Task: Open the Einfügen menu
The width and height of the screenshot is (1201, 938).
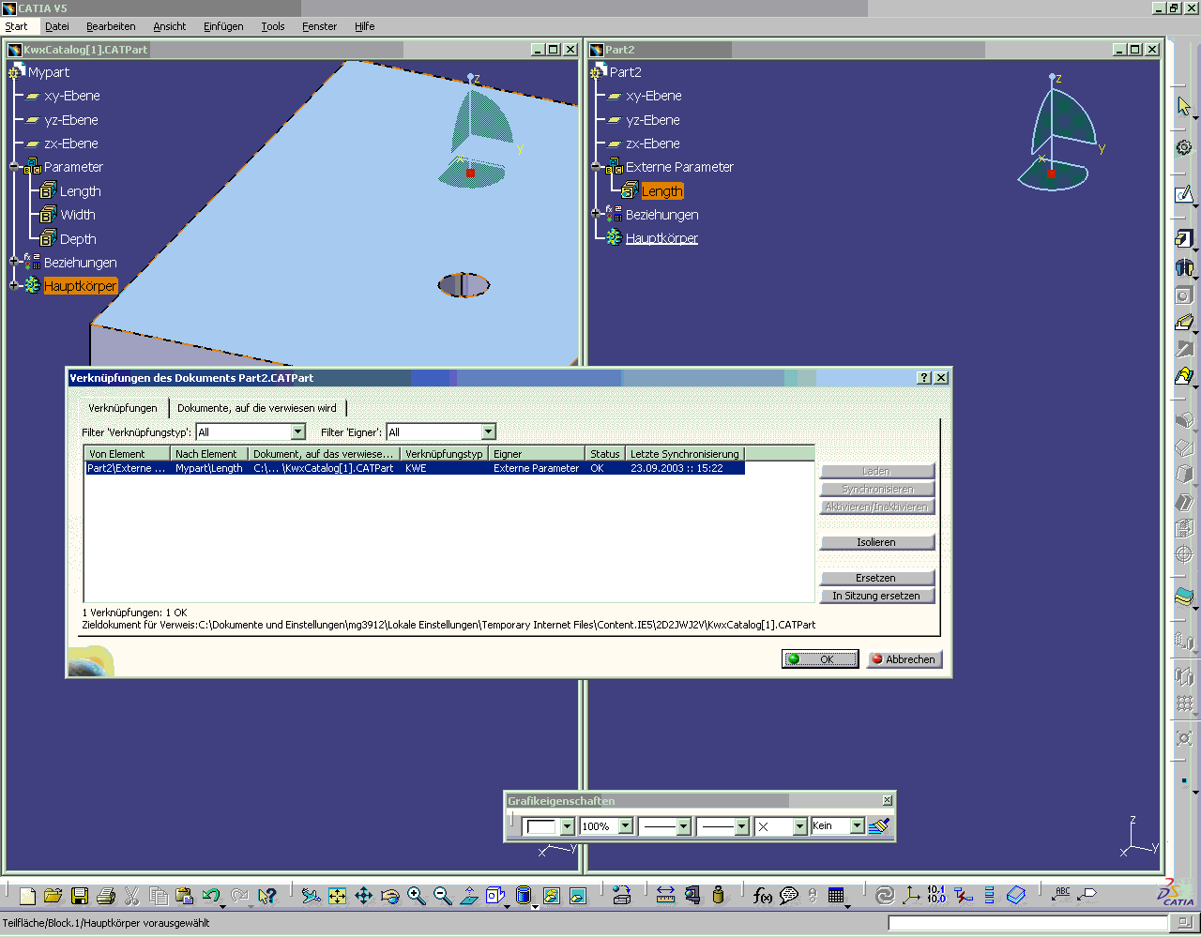Action: click(223, 26)
